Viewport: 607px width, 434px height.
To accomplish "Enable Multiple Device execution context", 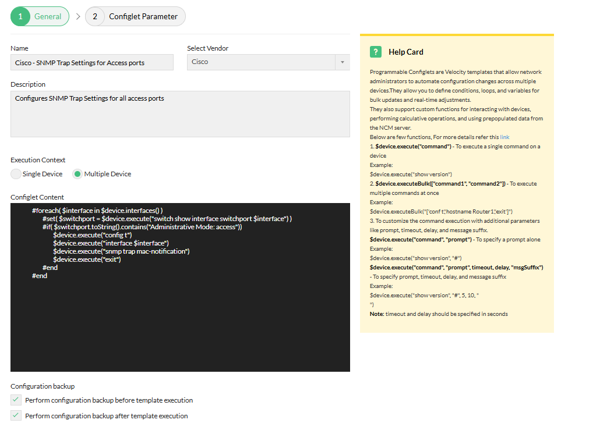I will pos(78,173).
